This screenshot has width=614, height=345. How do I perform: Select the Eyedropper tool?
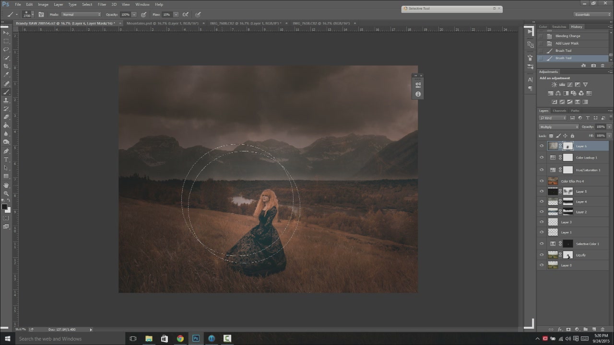6,75
